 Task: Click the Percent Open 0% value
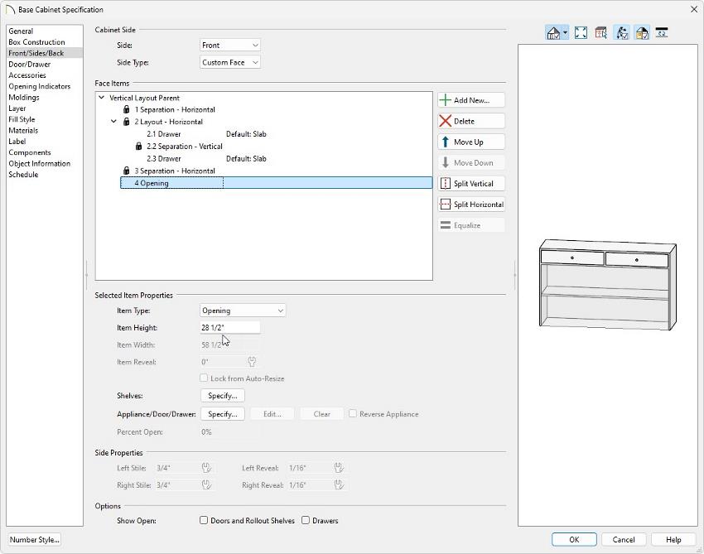pyautogui.click(x=206, y=432)
